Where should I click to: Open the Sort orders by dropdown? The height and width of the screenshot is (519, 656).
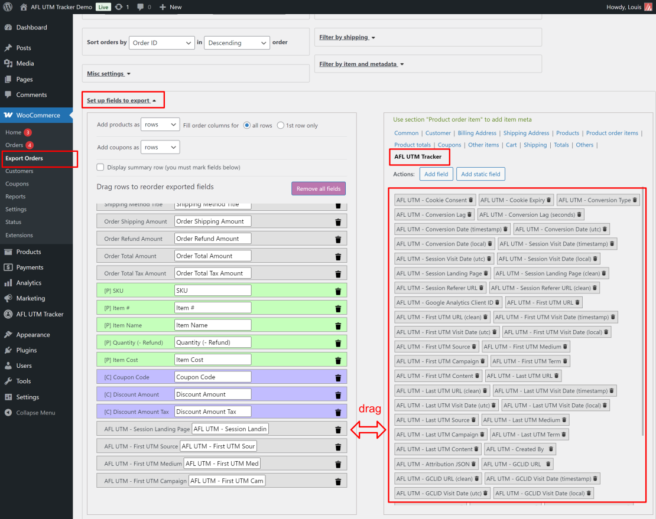pyautogui.click(x=161, y=43)
